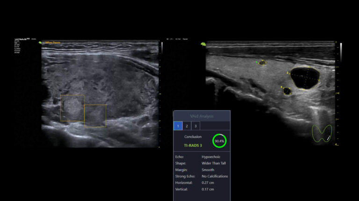Click the Strong Echo: field label
Screen dimensions: 359x201
(185, 176)
